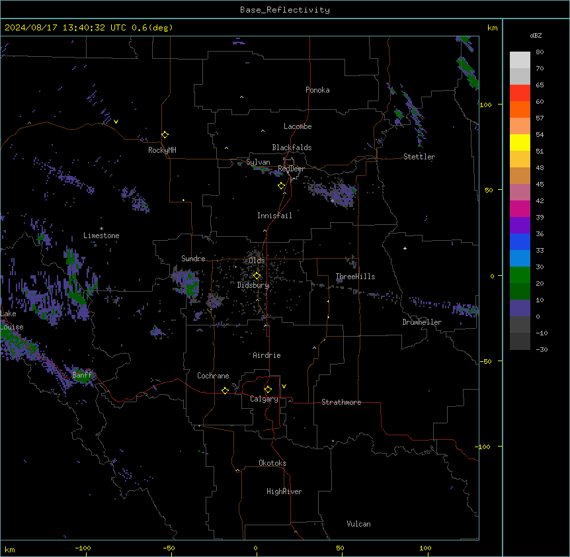
Task: Click the tan 45-48 dBZ legend swatch
Action: 520,175
